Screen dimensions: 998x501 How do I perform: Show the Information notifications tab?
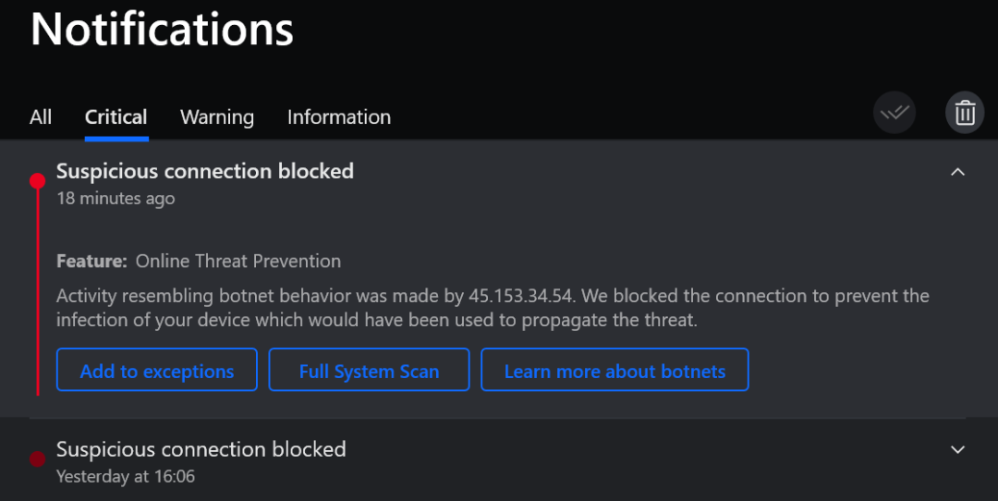[x=339, y=117]
